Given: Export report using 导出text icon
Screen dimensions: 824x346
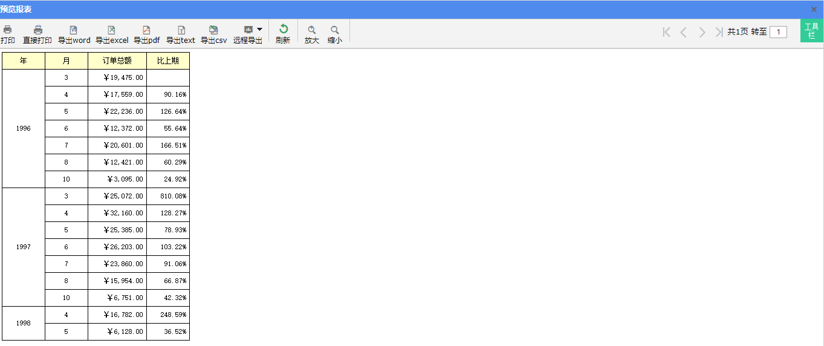Looking at the screenshot, I should point(181,30).
